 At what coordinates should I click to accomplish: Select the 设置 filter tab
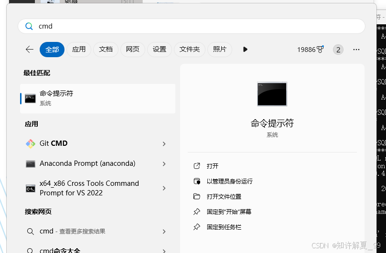click(x=160, y=50)
